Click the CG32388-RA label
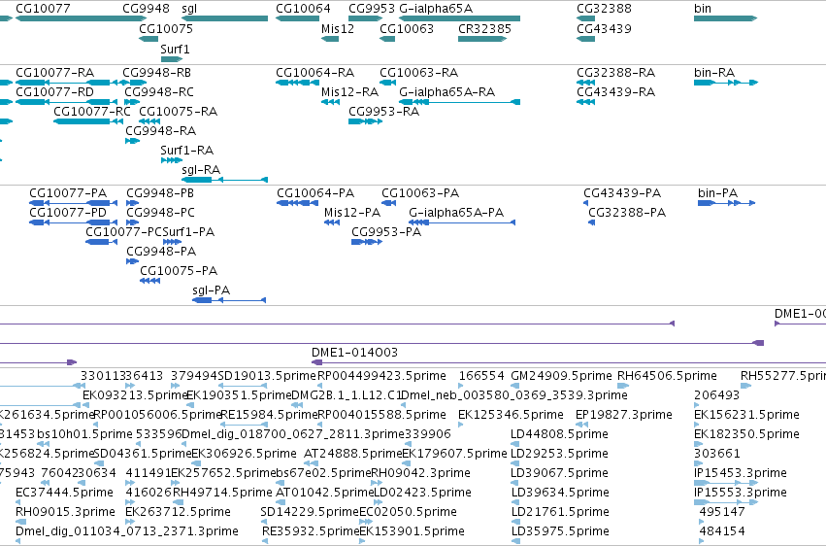The height and width of the screenshot is (546, 826). point(615,72)
